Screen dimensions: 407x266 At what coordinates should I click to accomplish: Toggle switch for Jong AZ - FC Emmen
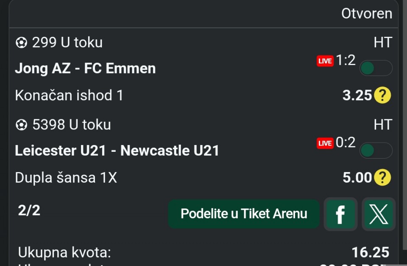(x=376, y=68)
